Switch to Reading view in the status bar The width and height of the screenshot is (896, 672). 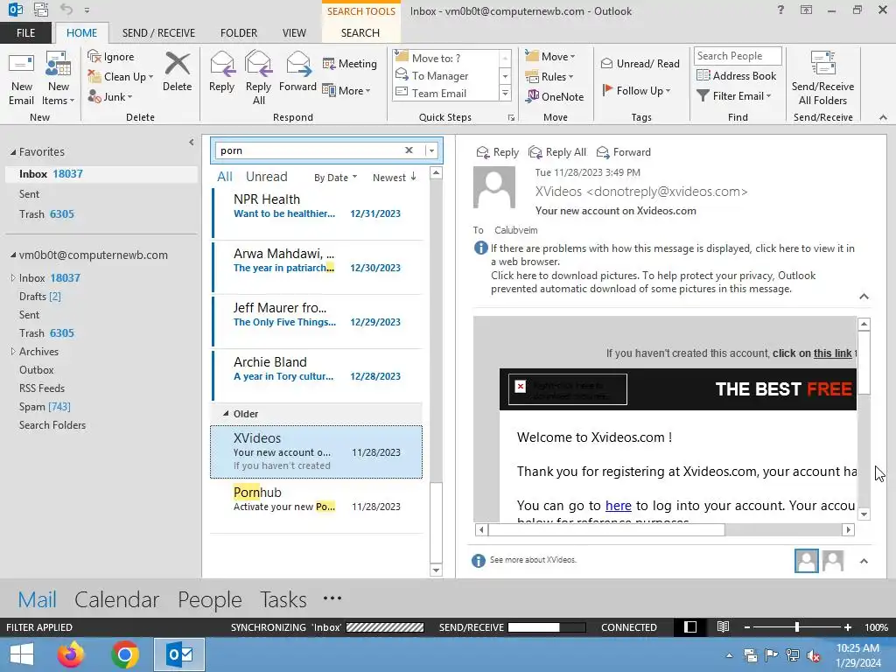[723, 626]
